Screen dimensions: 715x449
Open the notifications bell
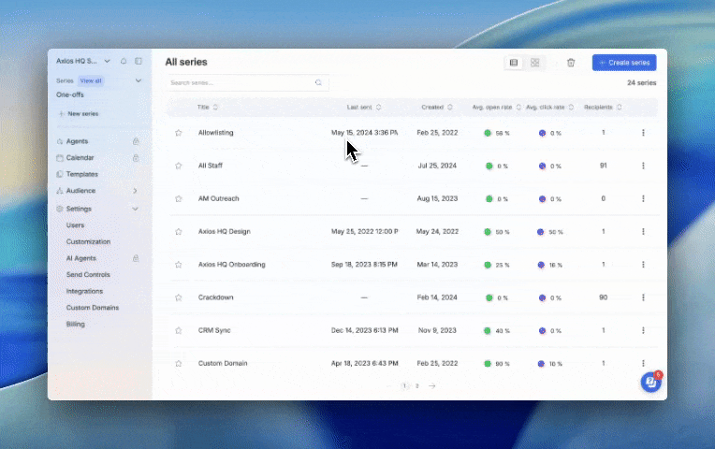click(124, 61)
